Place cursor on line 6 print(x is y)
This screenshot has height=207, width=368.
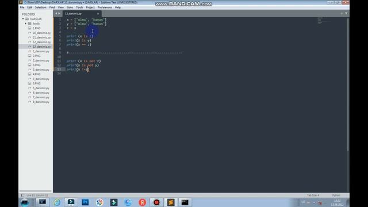(79, 40)
